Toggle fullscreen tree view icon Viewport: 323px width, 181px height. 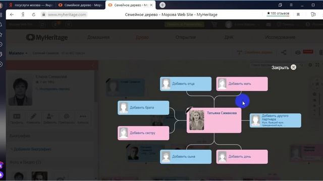coord(317,65)
